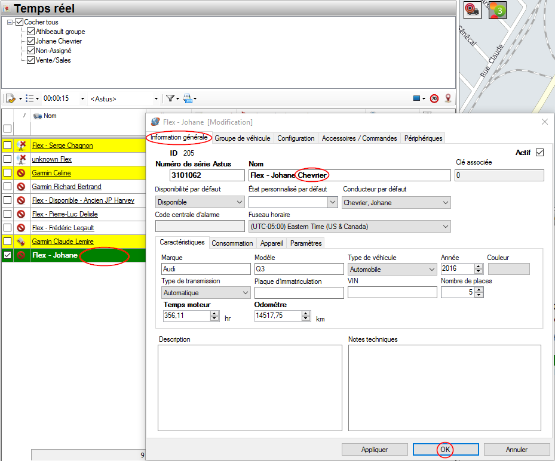Image resolution: width=555 pixels, height=461 pixels.
Task: Click the blue color rectangle in toolbar
Action: (416, 98)
